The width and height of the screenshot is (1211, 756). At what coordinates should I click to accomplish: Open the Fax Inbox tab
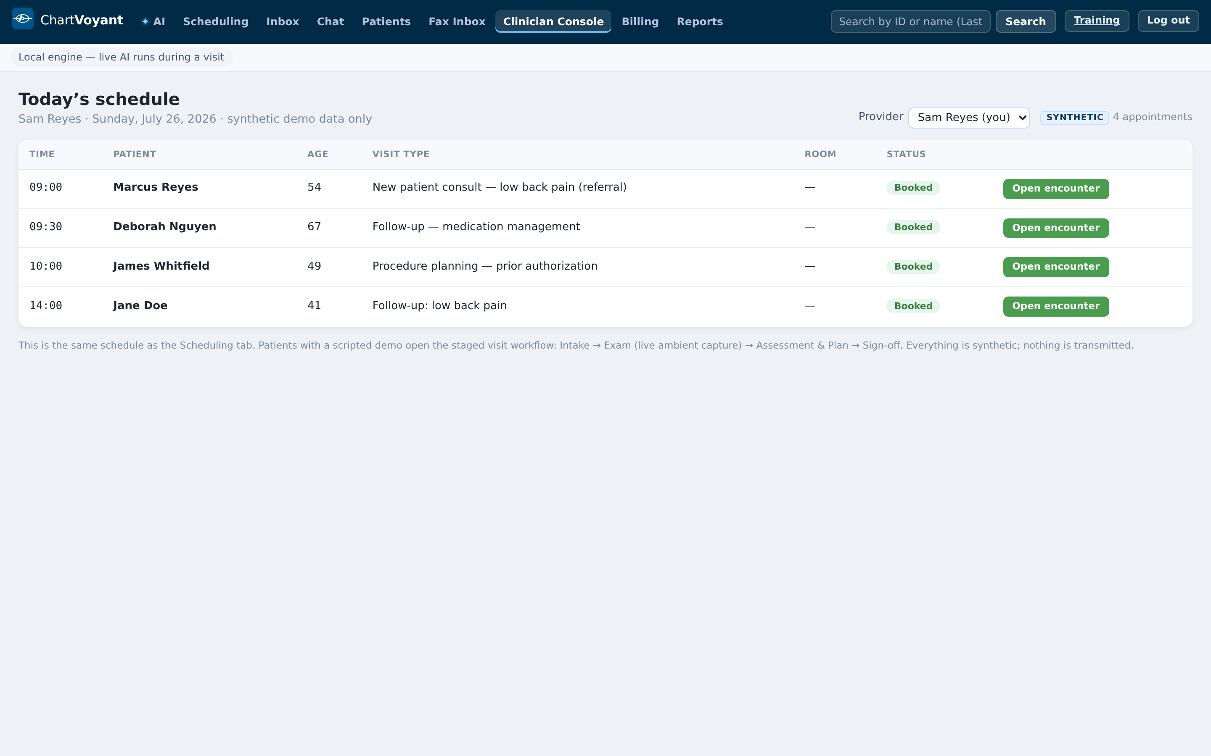(457, 21)
